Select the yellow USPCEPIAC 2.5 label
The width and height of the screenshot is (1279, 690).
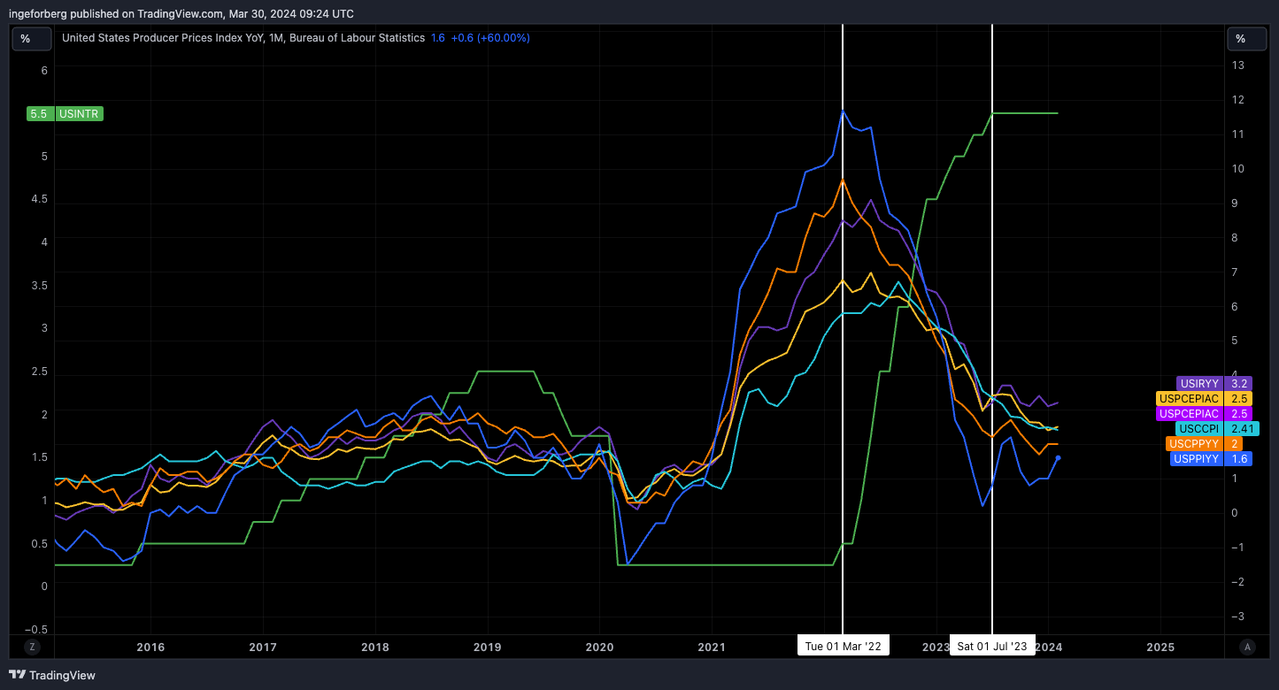point(1204,399)
